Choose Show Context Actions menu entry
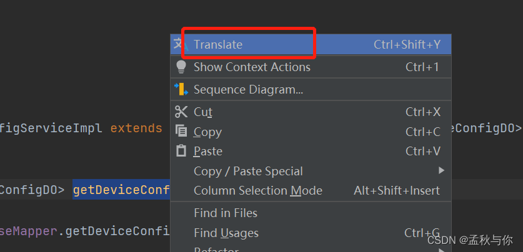 [252, 67]
